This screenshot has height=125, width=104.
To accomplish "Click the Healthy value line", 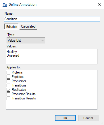I will (x=12, y=52).
